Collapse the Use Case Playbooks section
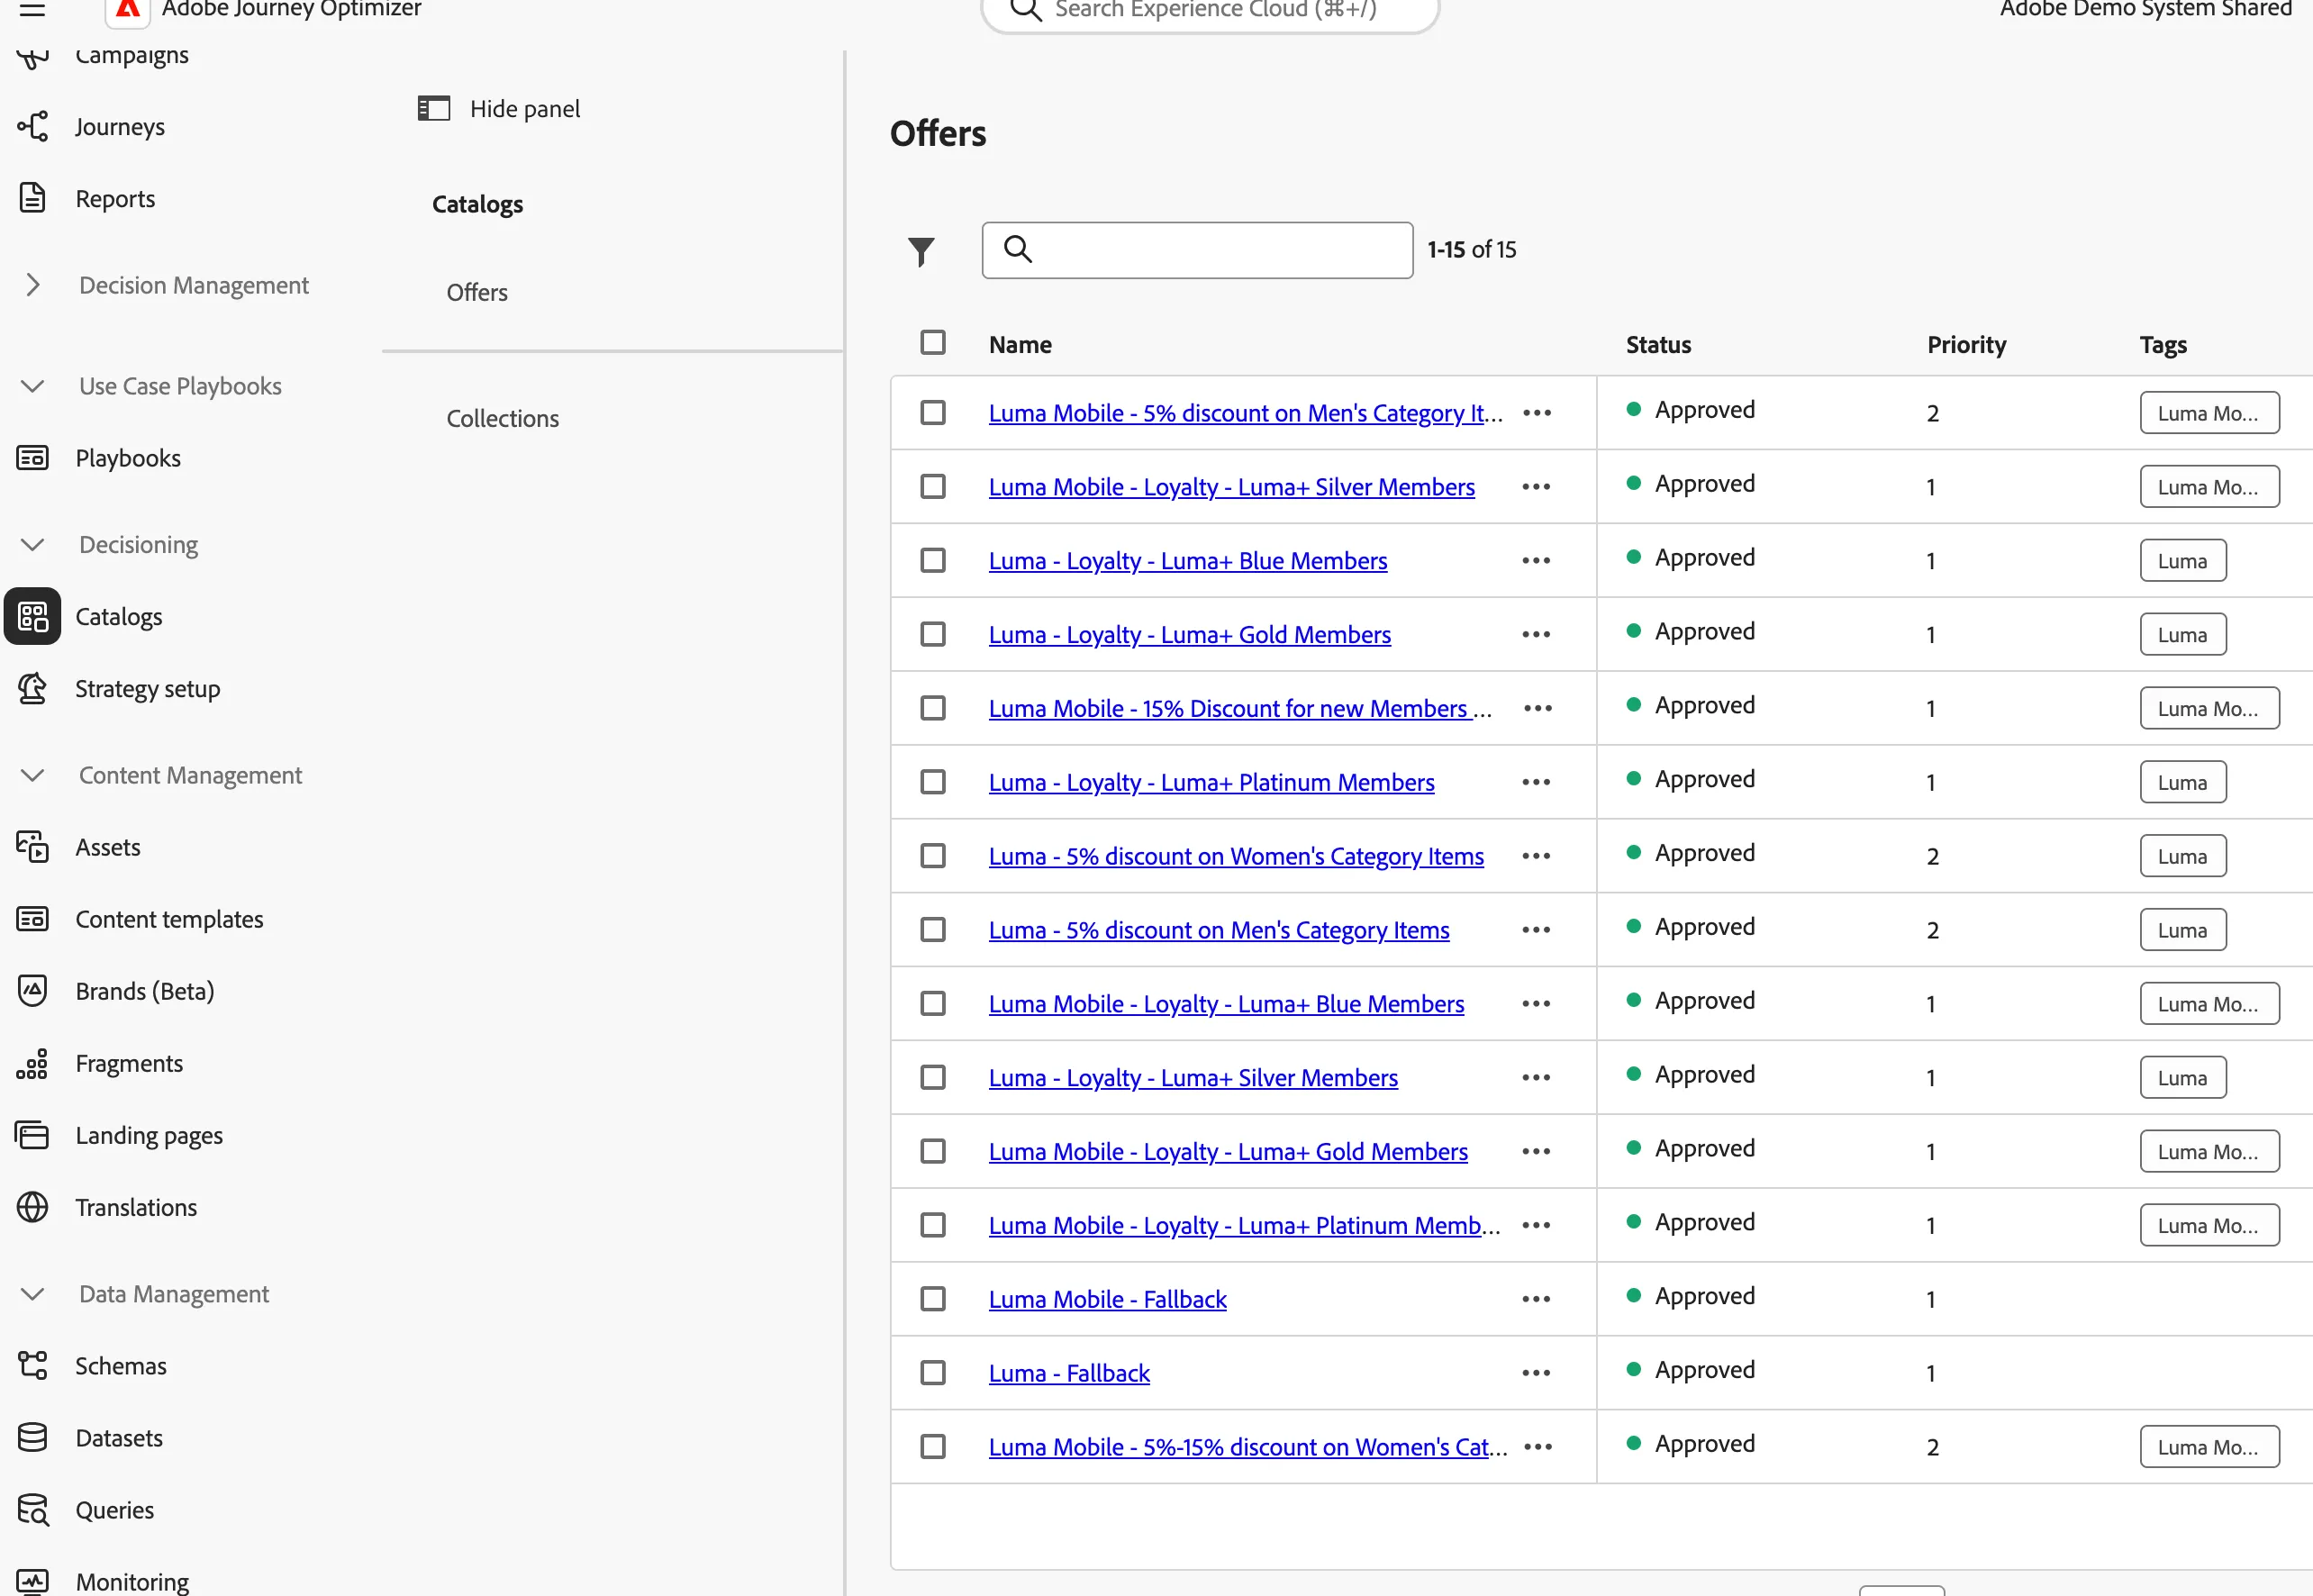The width and height of the screenshot is (2313, 1596). coord(32,386)
